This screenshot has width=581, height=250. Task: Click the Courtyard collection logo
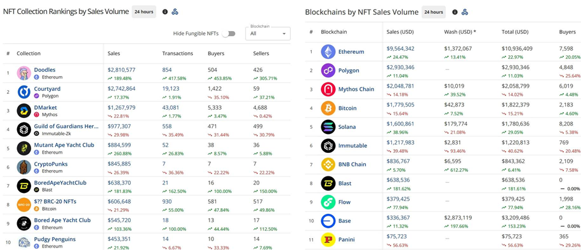[x=23, y=92]
